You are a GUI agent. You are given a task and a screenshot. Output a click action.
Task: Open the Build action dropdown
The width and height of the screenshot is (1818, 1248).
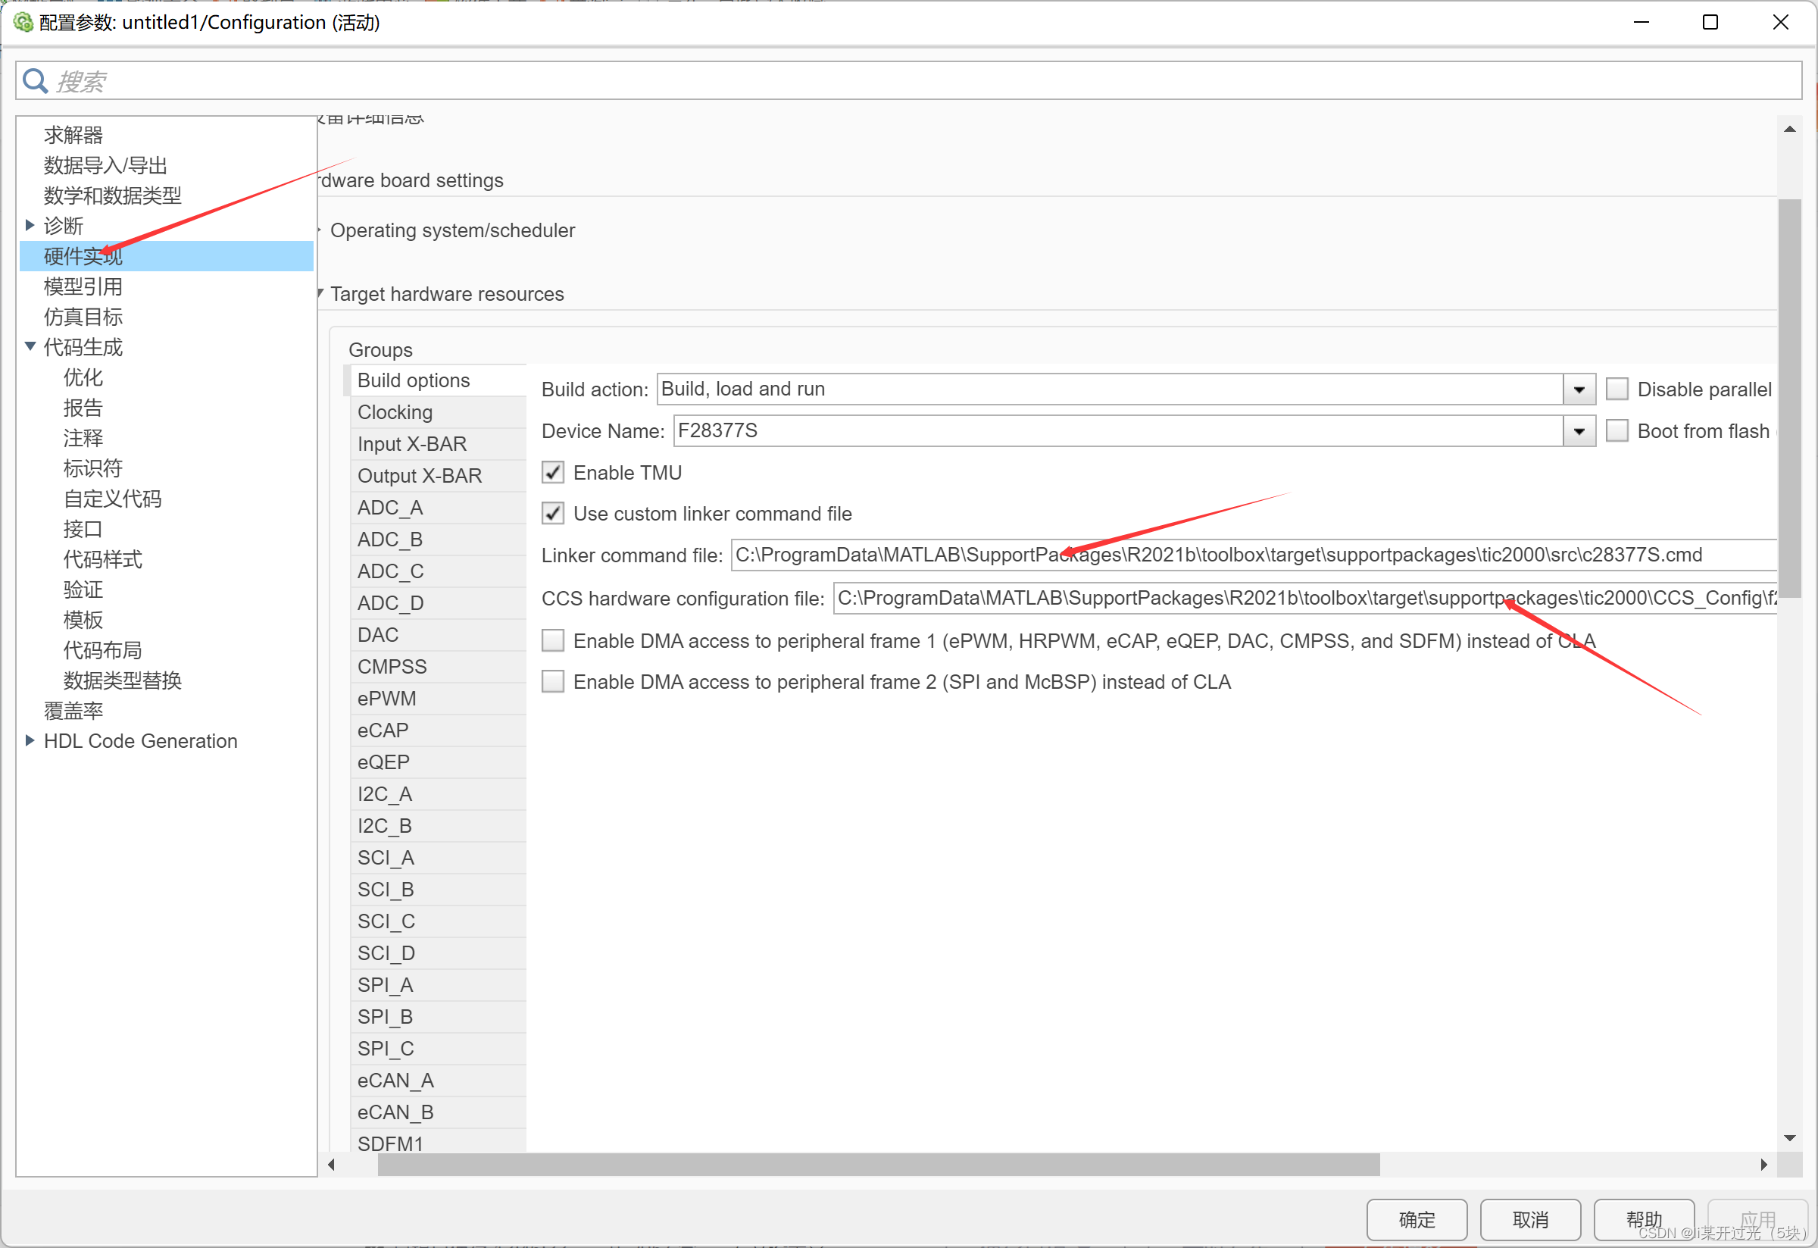click(x=1579, y=389)
